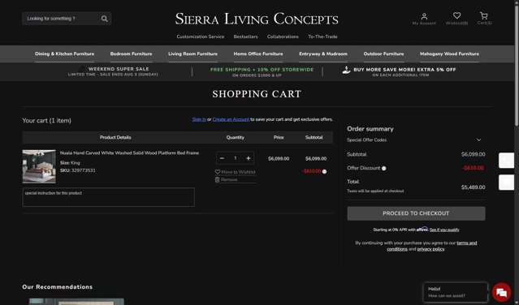Viewport: 519px width, 305px height.
Task: Open Dining & Kitchen Furniture menu
Action: click(64, 54)
